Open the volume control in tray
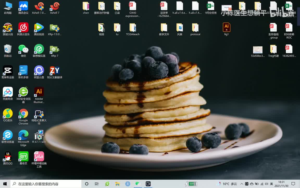The image size is (300, 188). pyautogui.click(x=266, y=184)
